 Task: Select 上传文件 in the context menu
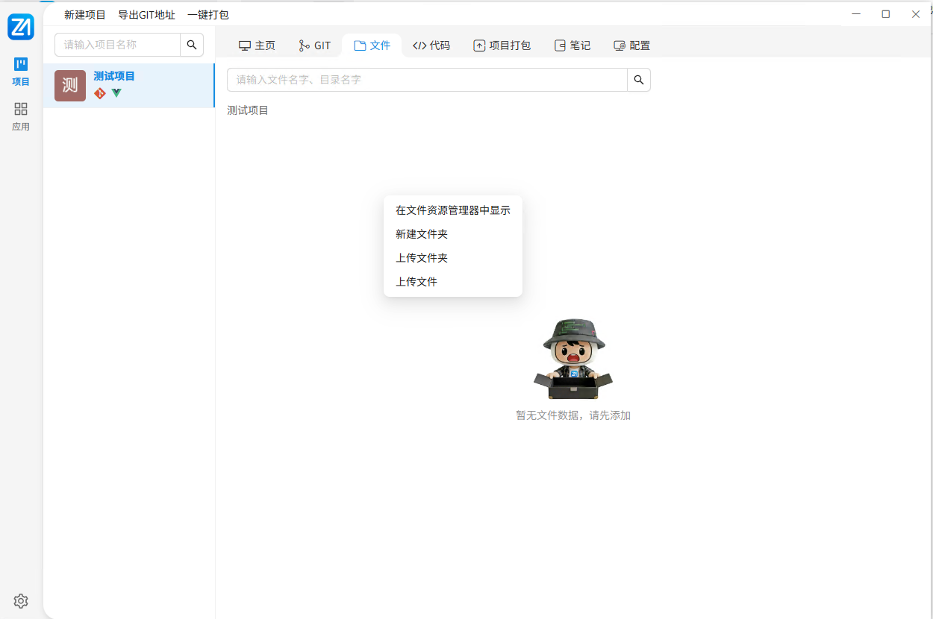(416, 281)
